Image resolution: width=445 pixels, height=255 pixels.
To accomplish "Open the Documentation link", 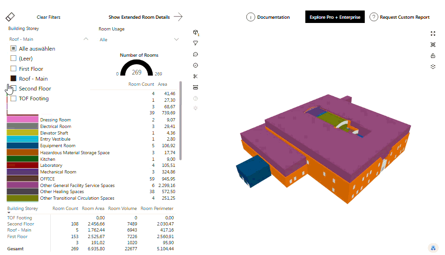I will coord(273,17).
